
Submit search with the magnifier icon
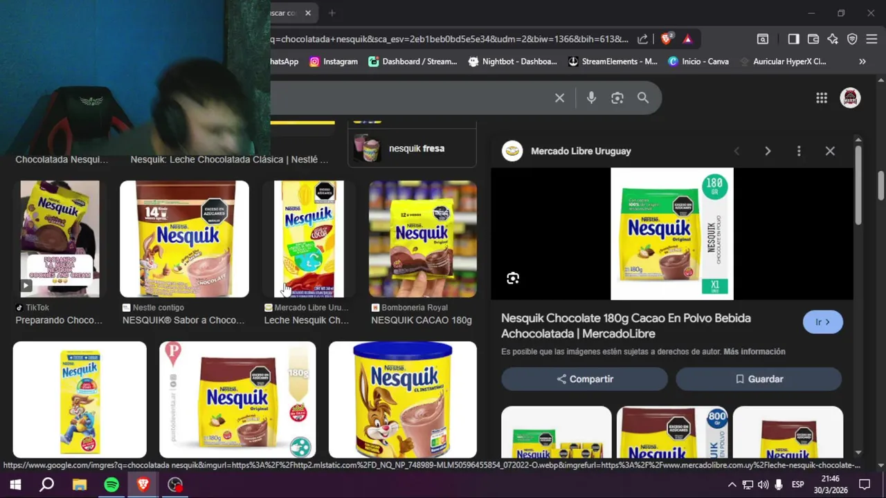(x=643, y=98)
